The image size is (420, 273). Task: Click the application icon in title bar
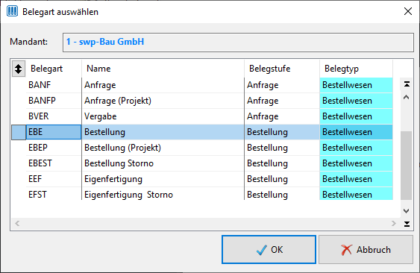[x=12, y=11]
